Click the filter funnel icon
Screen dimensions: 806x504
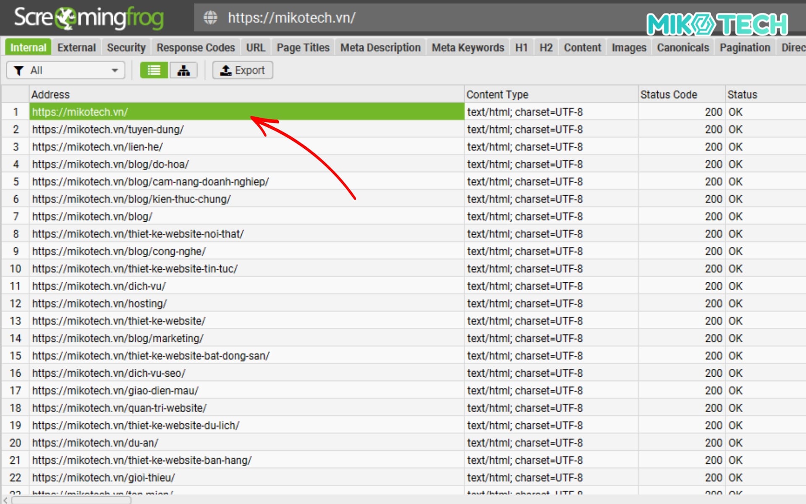pos(18,71)
